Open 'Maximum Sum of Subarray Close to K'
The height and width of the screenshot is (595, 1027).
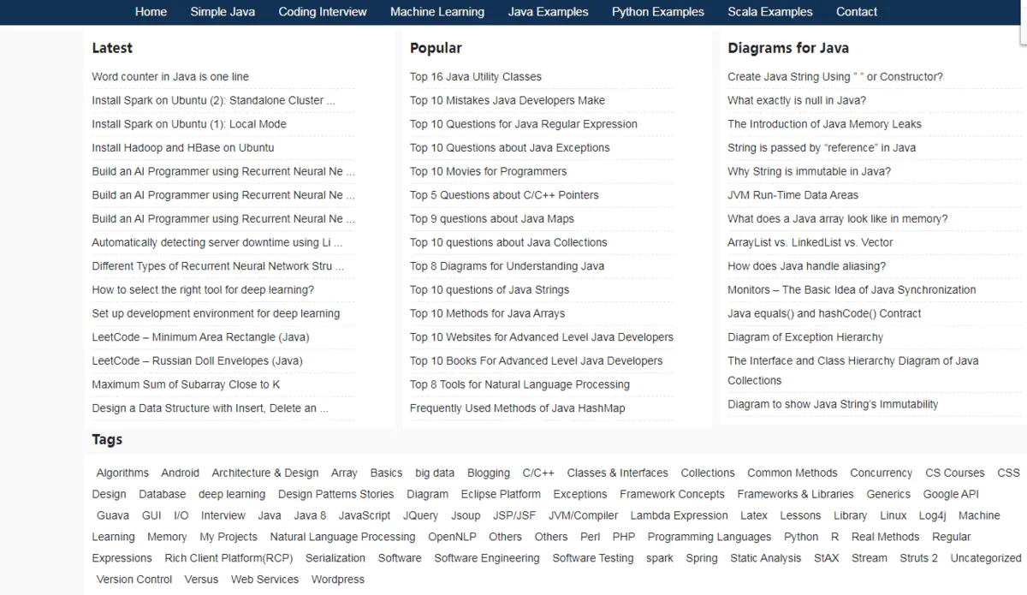click(186, 384)
